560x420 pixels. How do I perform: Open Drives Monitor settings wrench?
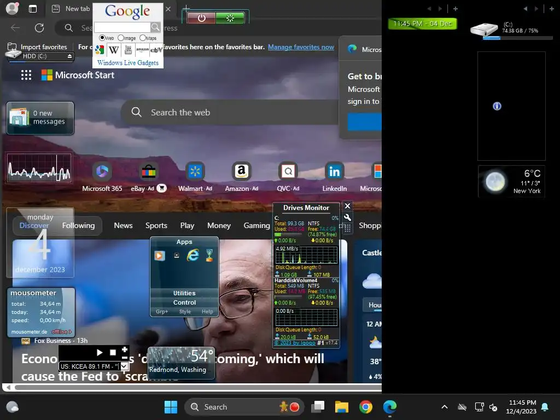347,218
